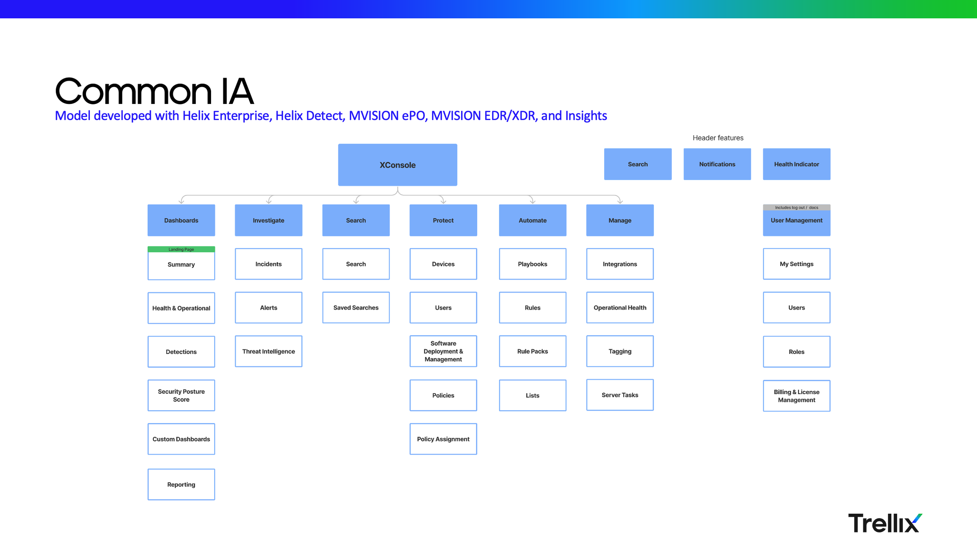Click the Health Indicator header box
This screenshot has height=550, width=977.
pos(796,164)
